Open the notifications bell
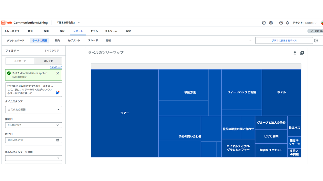 [287, 23]
